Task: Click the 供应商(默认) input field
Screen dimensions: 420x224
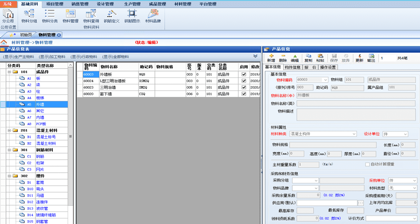Action: (327, 203)
